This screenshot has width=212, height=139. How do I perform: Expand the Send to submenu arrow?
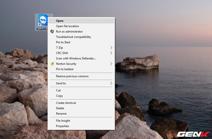pyautogui.click(x=111, y=83)
